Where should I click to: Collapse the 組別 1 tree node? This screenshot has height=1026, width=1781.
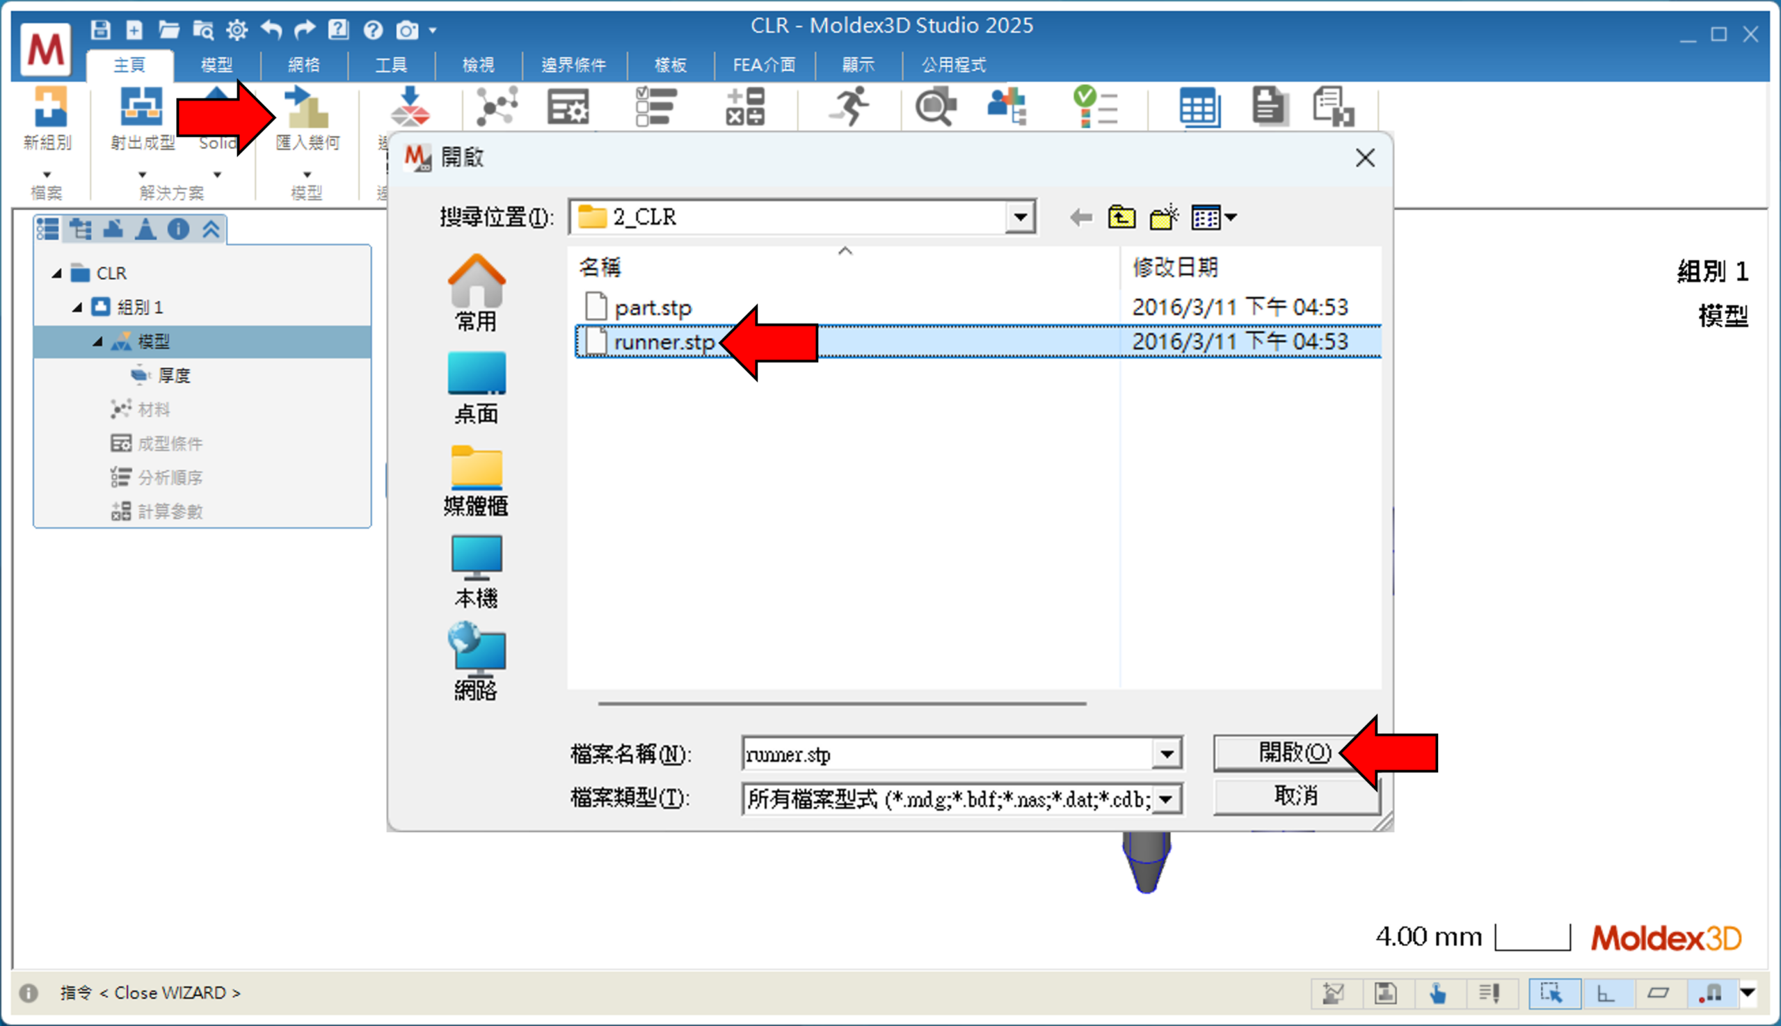(77, 307)
